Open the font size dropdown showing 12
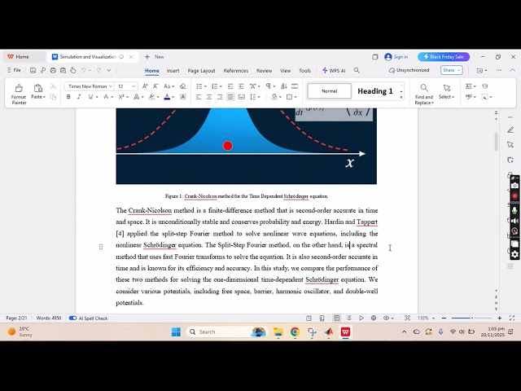The height and width of the screenshot is (391, 521). 134,86
